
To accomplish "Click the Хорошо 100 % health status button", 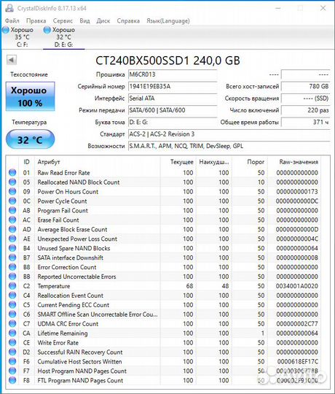I will 30,96.
